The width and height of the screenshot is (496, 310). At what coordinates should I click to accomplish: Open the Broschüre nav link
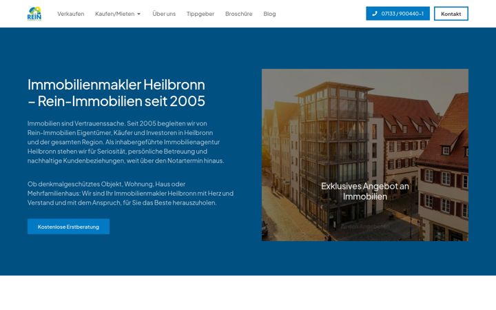pos(239,14)
